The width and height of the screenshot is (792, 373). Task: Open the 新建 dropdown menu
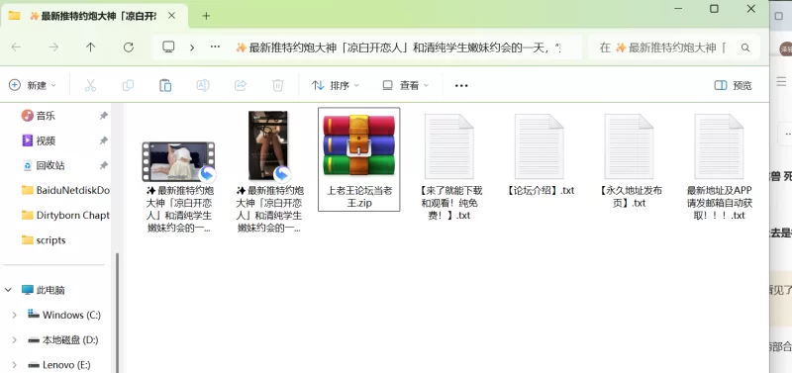coord(33,85)
